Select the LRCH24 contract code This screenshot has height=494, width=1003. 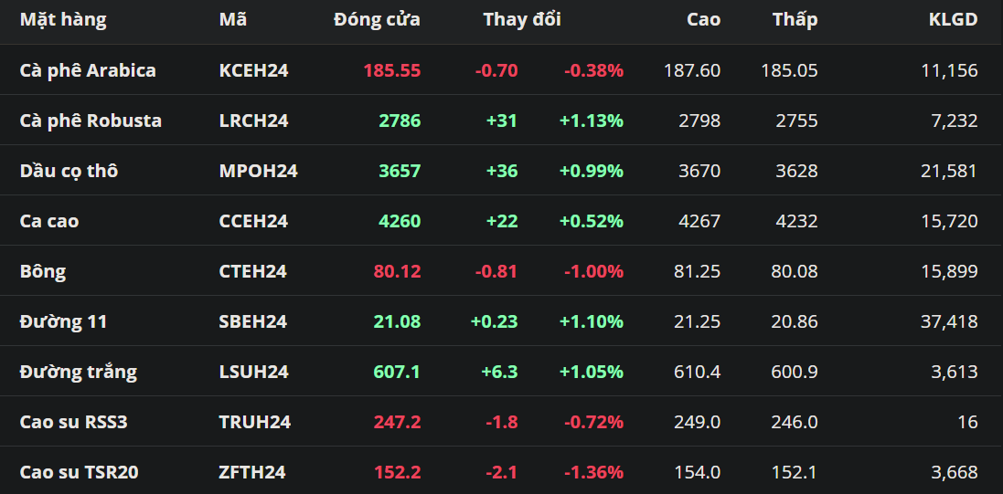pos(253,121)
